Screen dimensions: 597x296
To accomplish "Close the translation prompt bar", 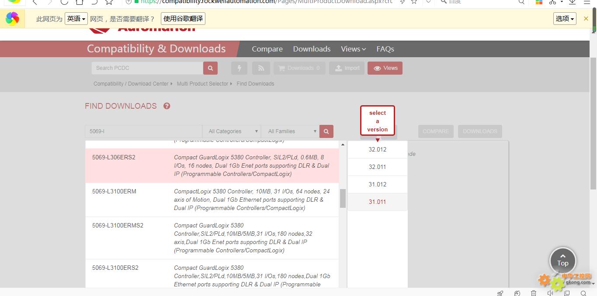I will (x=586, y=19).
